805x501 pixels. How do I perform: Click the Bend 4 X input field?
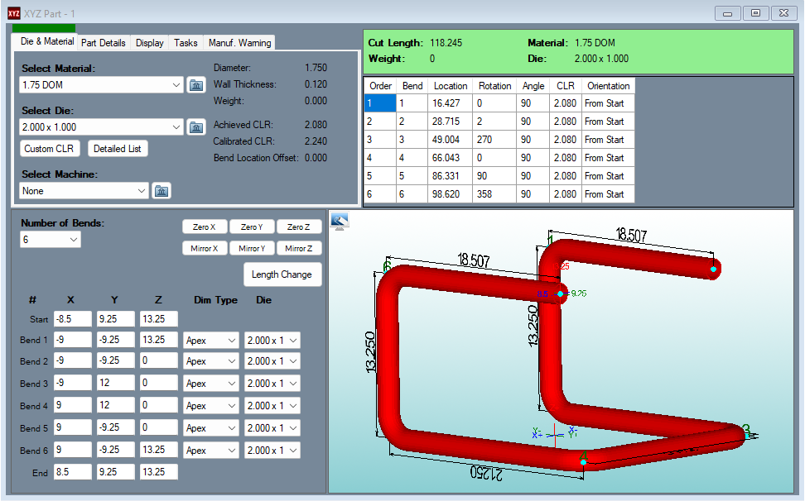tap(73, 405)
